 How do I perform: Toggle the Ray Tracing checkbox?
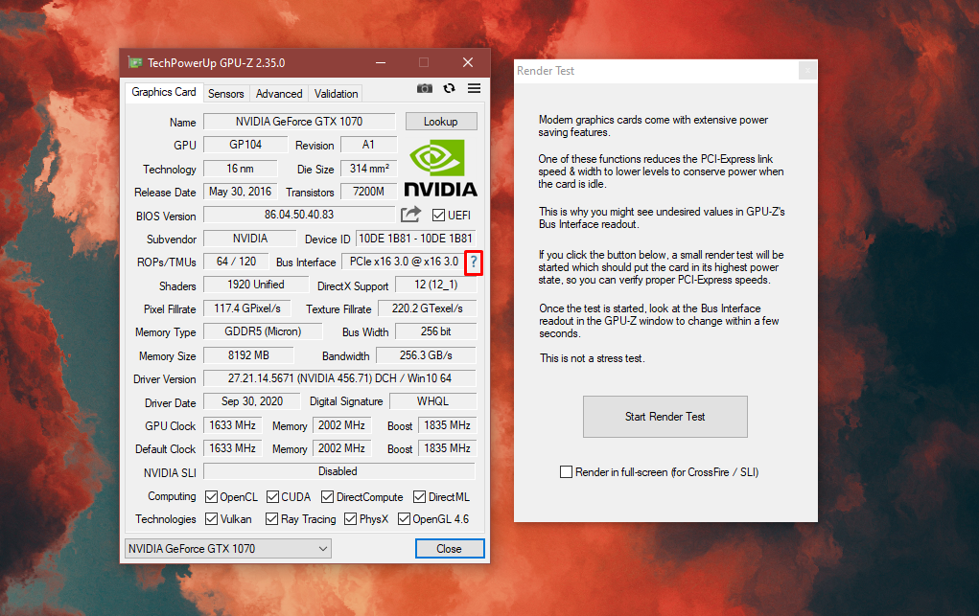tap(271, 518)
